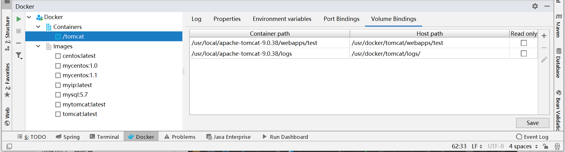
Task: Switch to the Port Bindings tab
Action: point(341,19)
